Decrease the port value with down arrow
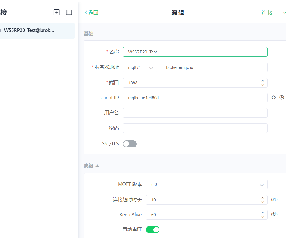Viewport: 286px width, 238px height. (x=263, y=85)
